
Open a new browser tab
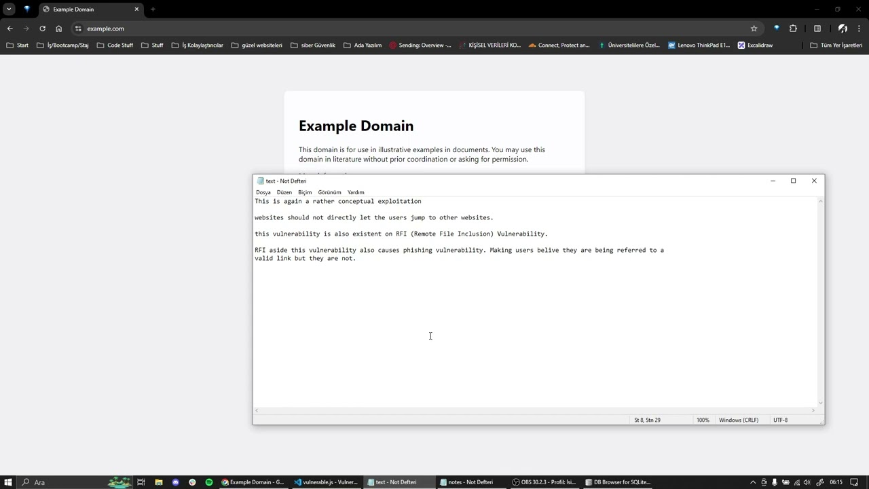[153, 10]
